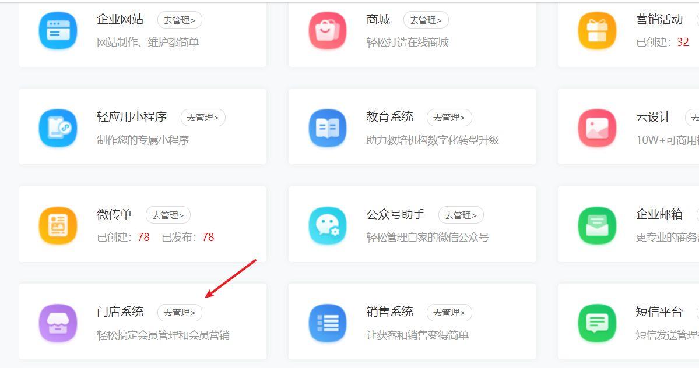699x368 pixels.
Task: Click the 营销活动 gift box icon
Action: pyautogui.click(x=597, y=30)
